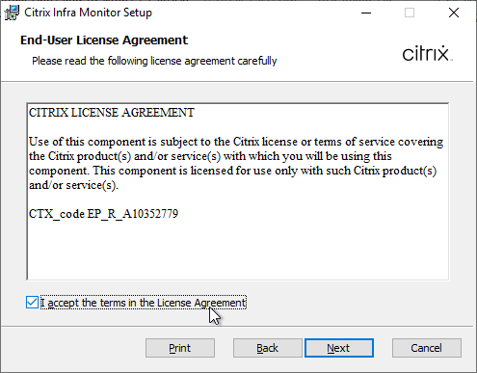Click the 'and/or service(s).' last paragraph line

click(73, 185)
